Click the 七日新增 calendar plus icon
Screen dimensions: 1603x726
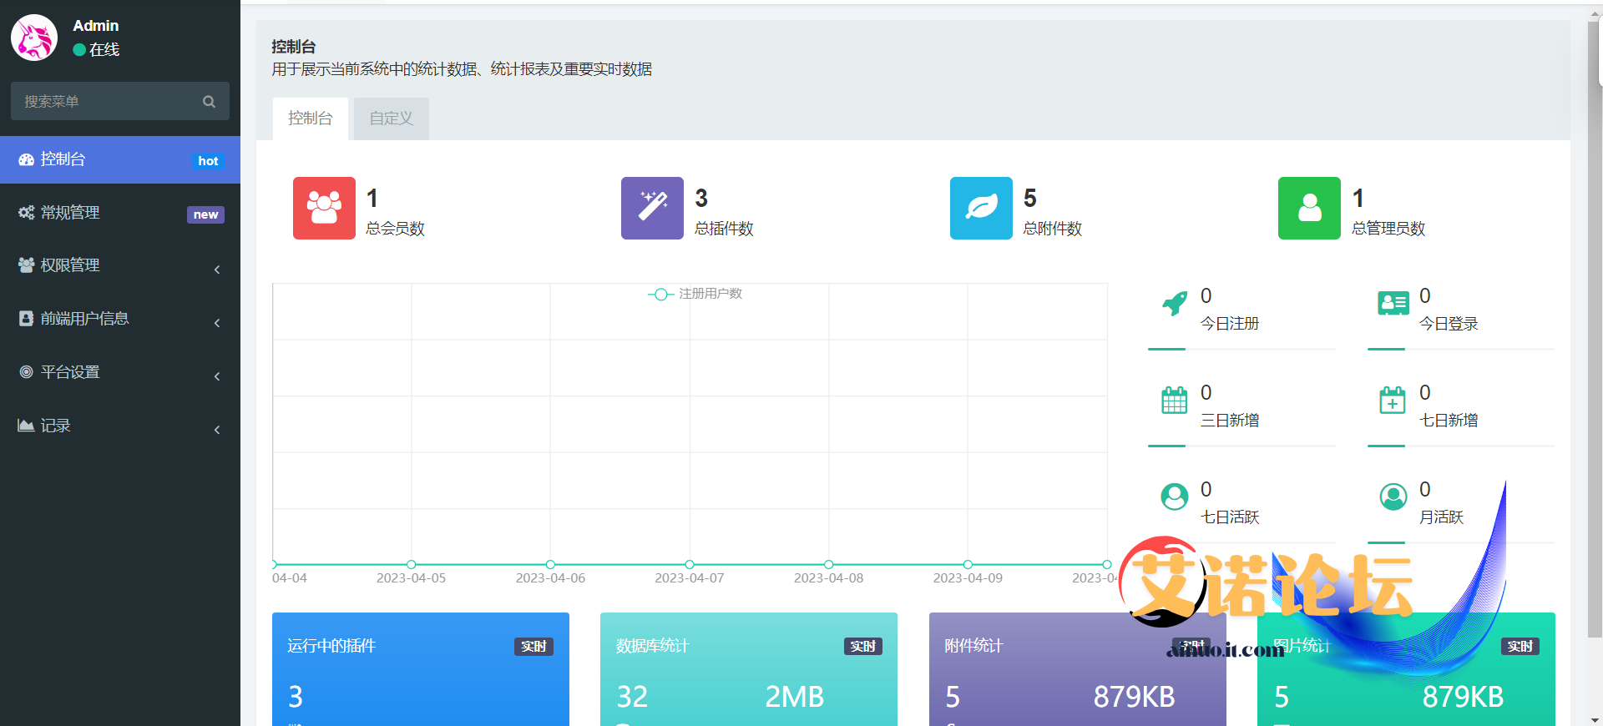(1393, 400)
